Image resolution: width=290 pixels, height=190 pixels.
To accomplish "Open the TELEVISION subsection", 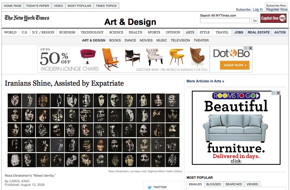I will [x=180, y=40].
